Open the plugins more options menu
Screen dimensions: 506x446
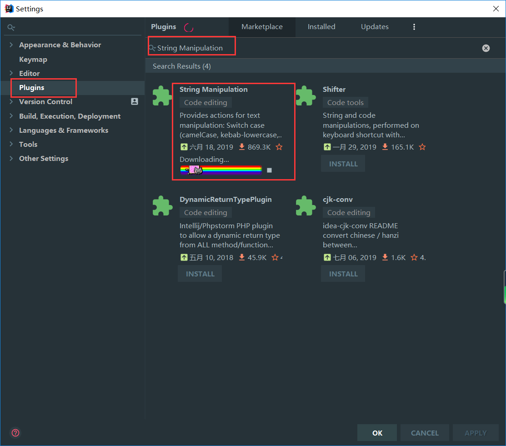coord(414,27)
